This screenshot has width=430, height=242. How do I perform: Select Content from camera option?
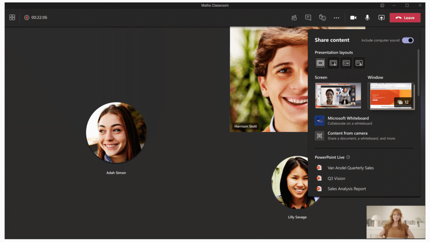(347, 135)
